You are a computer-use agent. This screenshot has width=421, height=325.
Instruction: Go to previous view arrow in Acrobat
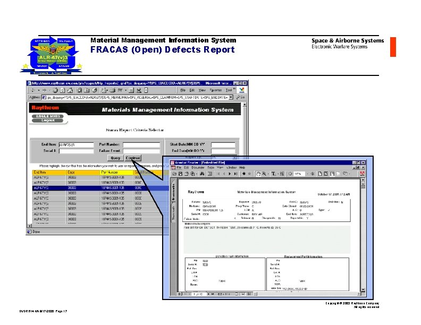coord(244,174)
